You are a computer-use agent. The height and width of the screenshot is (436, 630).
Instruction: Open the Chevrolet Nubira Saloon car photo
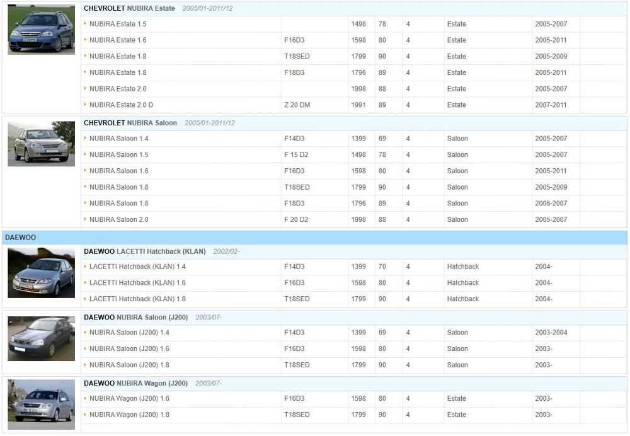(x=41, y=144)
